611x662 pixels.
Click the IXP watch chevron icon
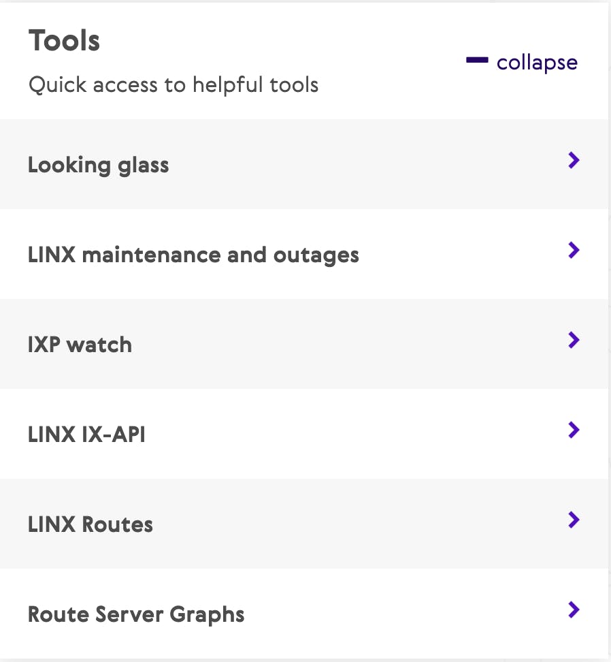coord(574,340)
